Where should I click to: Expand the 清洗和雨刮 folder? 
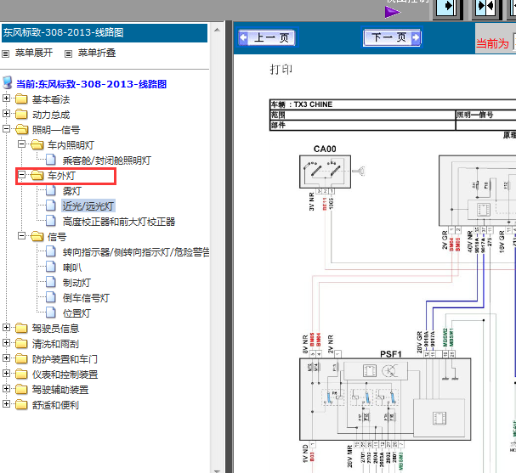6,343
